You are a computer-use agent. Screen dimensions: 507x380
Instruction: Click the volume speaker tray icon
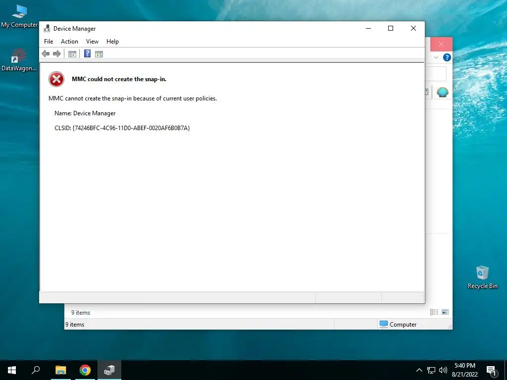coord(443,370)
